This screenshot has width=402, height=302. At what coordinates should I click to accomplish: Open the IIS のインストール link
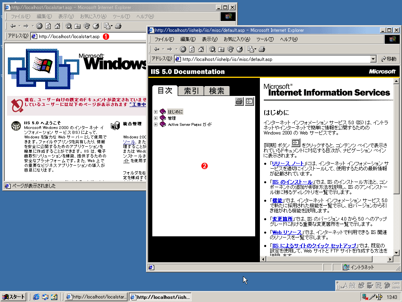(292, 182)
